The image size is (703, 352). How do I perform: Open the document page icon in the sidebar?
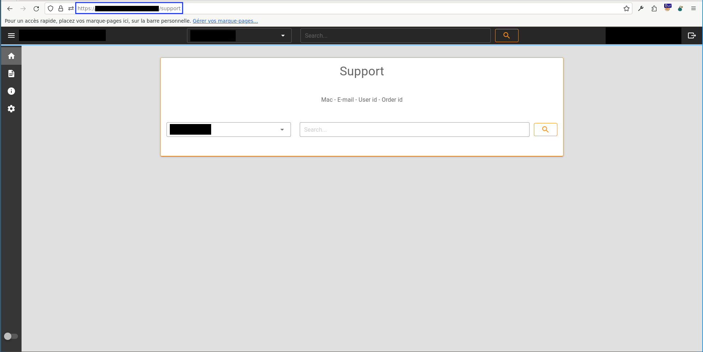11,74
